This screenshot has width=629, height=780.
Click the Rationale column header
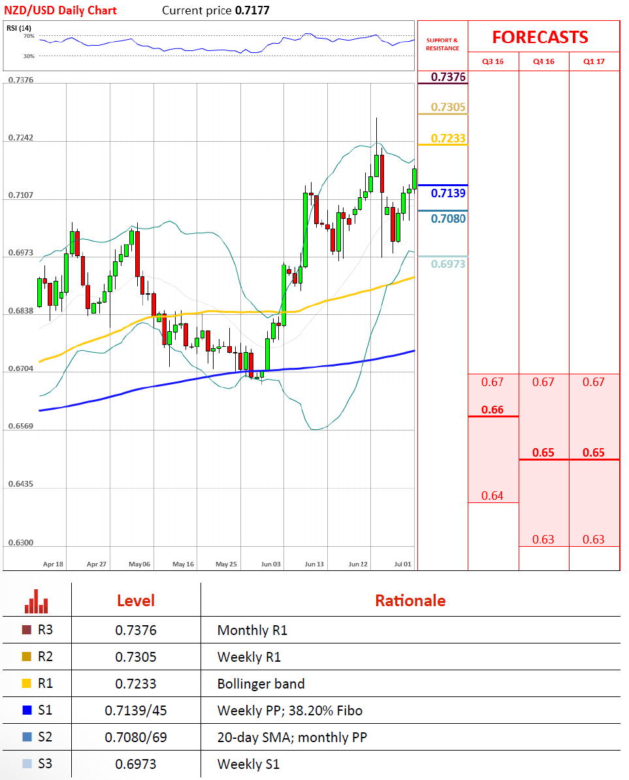point(410,601)
